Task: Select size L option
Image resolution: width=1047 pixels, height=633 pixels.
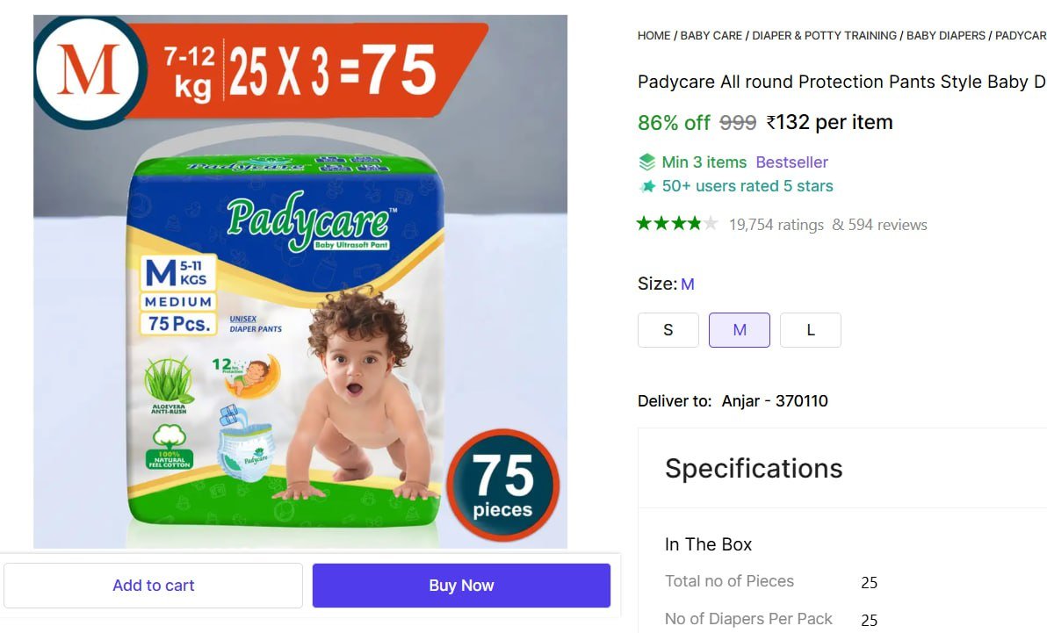Action: [x=811, y=330]
